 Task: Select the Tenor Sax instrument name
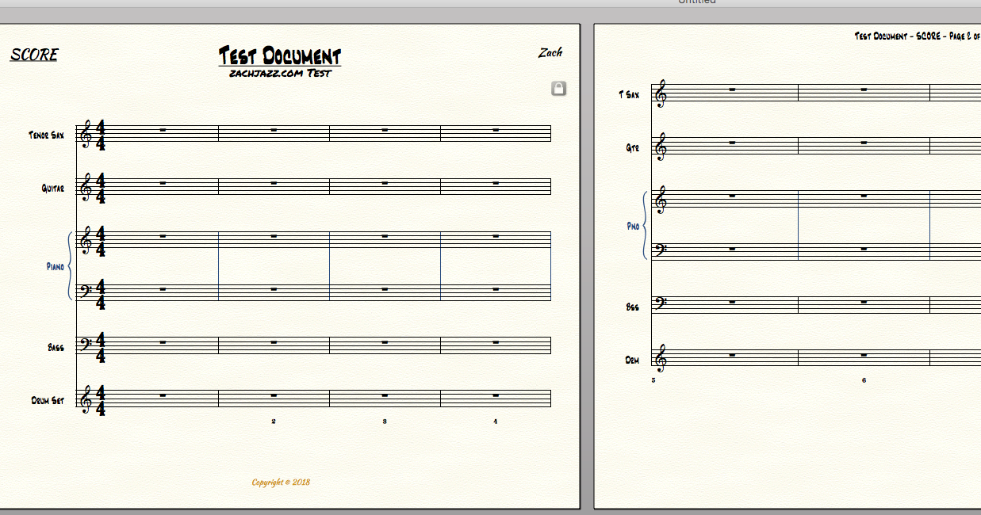(46, 135)
